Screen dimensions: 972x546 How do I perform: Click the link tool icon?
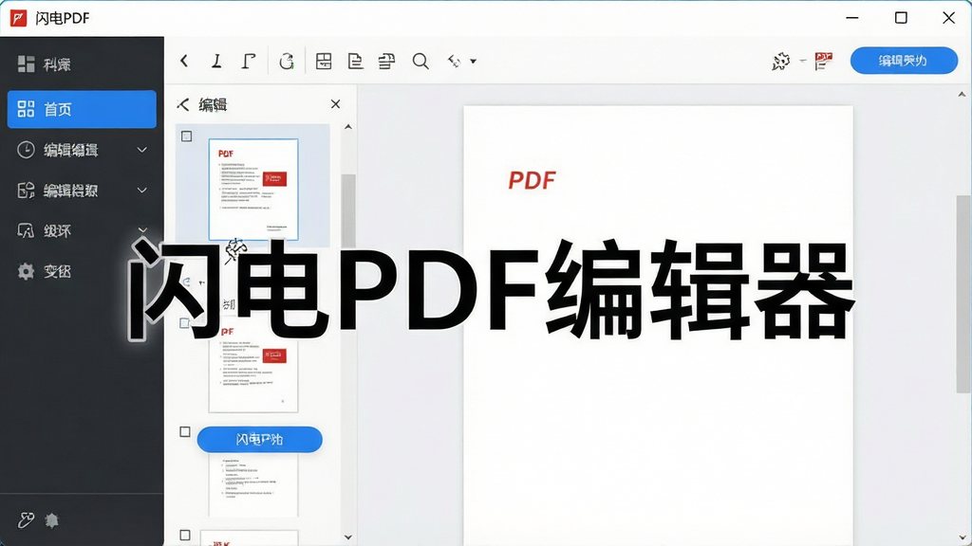455,61
